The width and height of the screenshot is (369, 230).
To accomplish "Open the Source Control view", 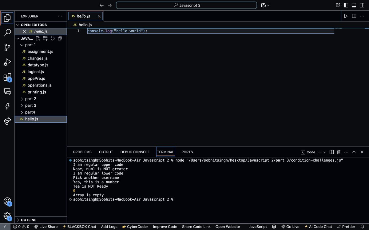I will [x=7, y=47].
